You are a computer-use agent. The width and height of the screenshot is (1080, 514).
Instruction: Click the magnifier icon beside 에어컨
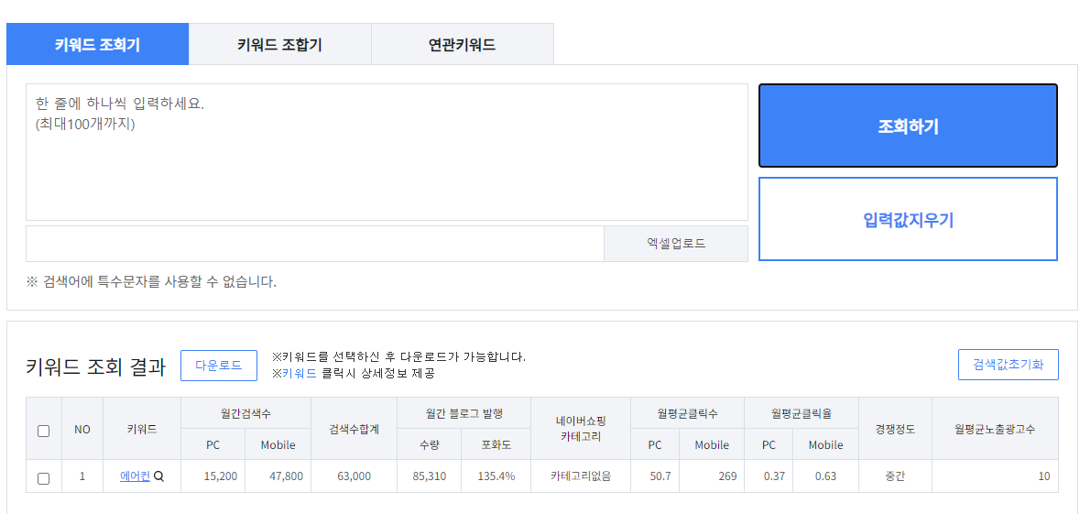pos(159,476)
